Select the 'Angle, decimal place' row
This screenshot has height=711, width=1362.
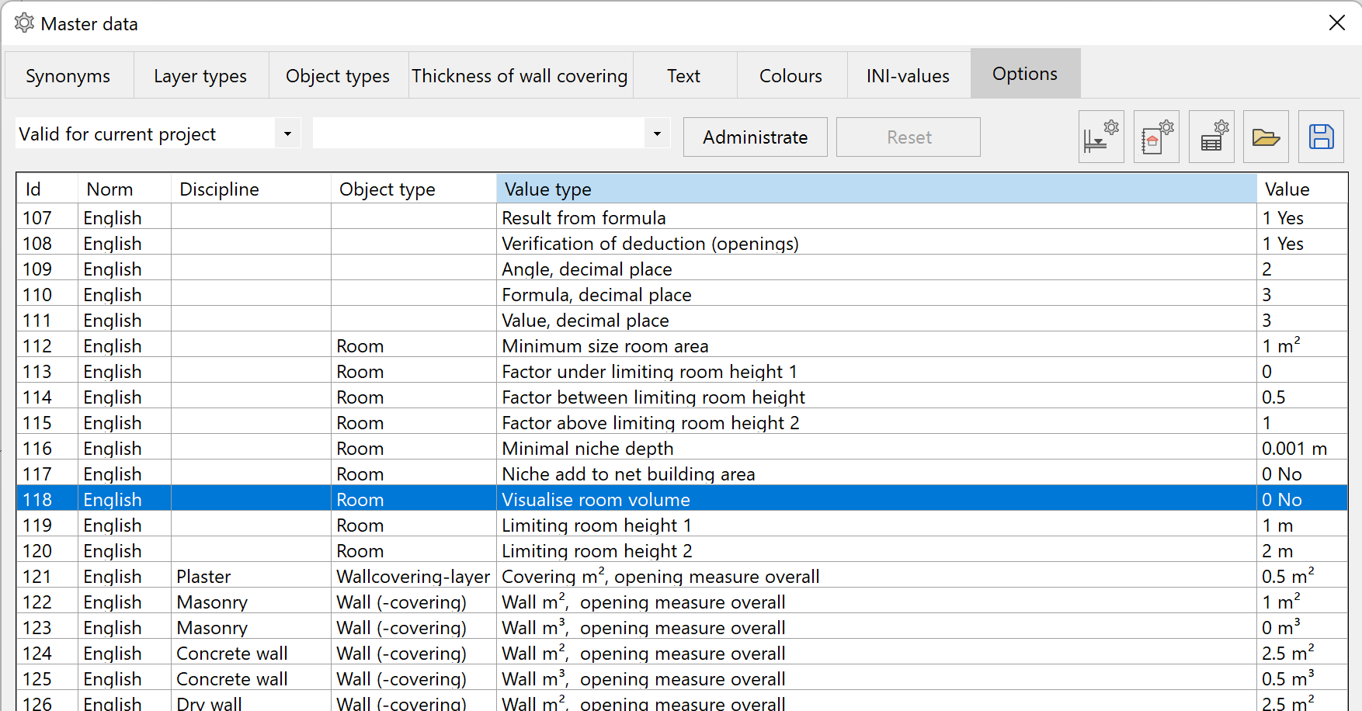coord(682,269)
